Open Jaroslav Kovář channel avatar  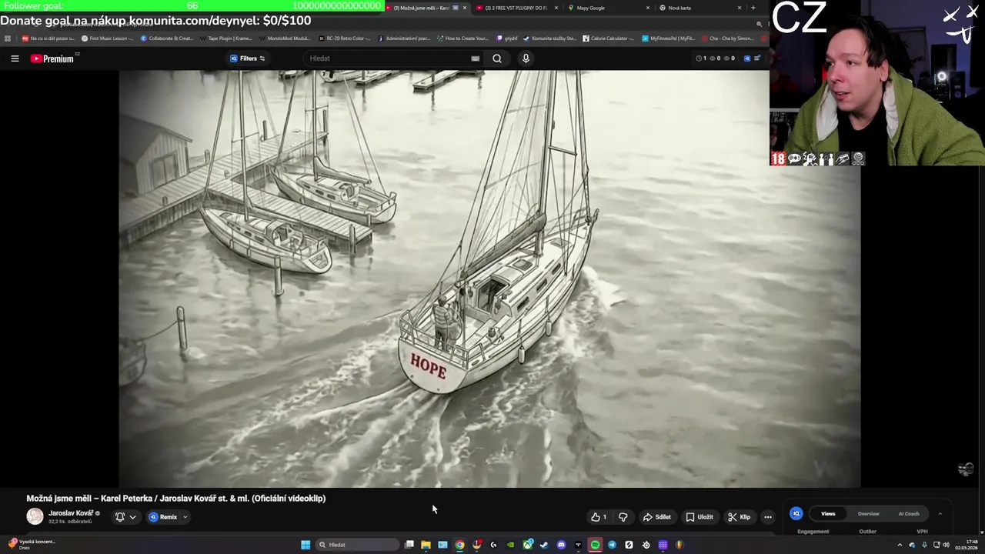coord(35,517)
